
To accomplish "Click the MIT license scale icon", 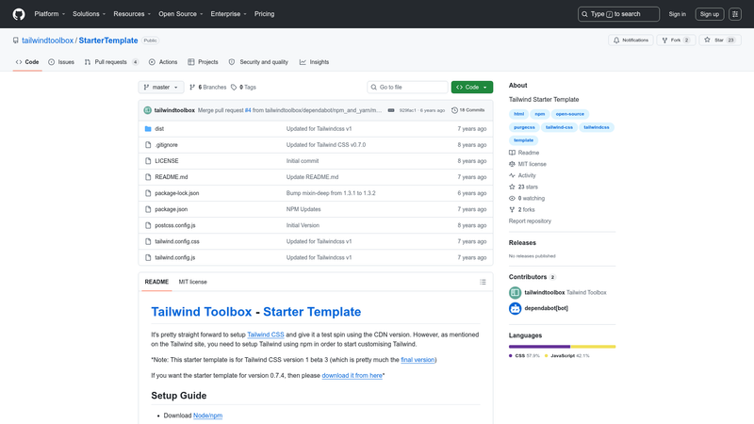I will pos(512,164).
